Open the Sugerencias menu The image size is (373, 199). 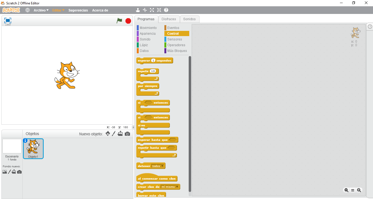tap(78, 10)
